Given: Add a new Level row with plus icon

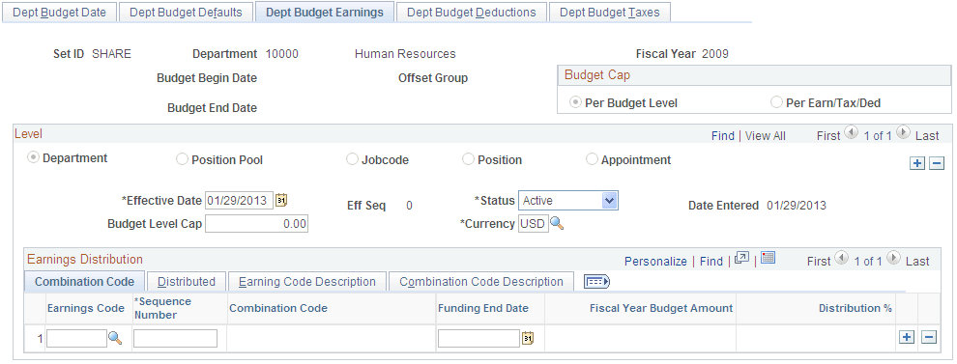Looking at the screenshot, I should 916,163.
